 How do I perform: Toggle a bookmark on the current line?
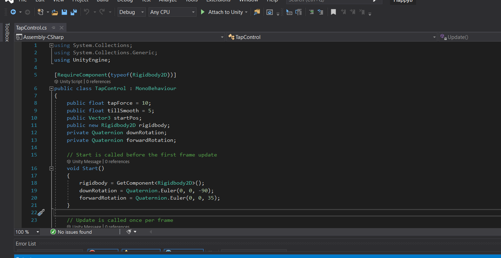[x=333, y=12]
